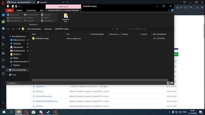
Task: Open the Opera menu logo
Action: click(x=3, y=3)
